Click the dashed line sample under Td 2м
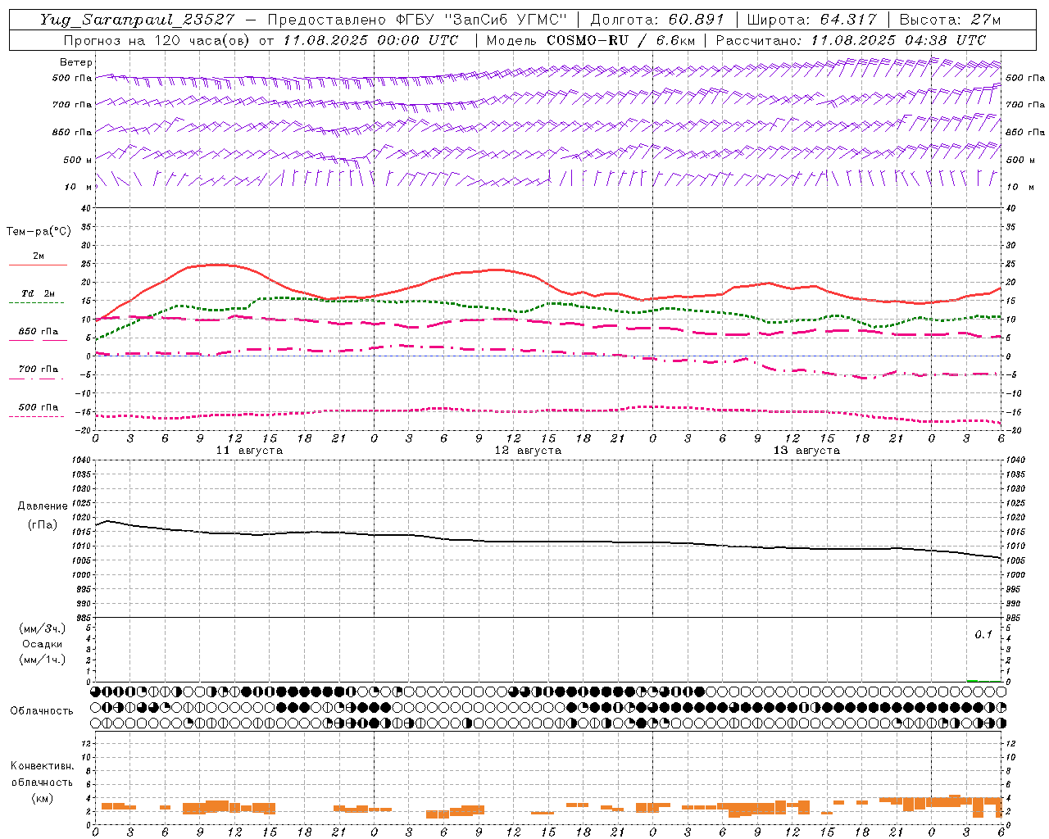This screenshot has width=1049, height=839. [x=36, y=303]
